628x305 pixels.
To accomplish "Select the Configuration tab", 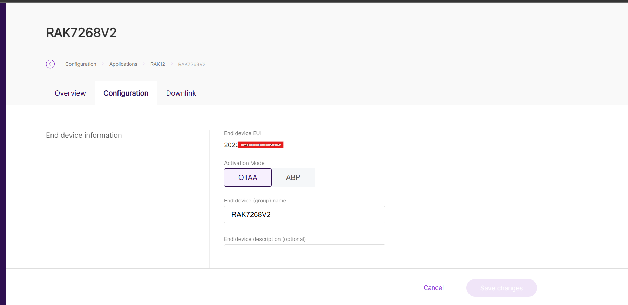I will (x=126, y=93).
